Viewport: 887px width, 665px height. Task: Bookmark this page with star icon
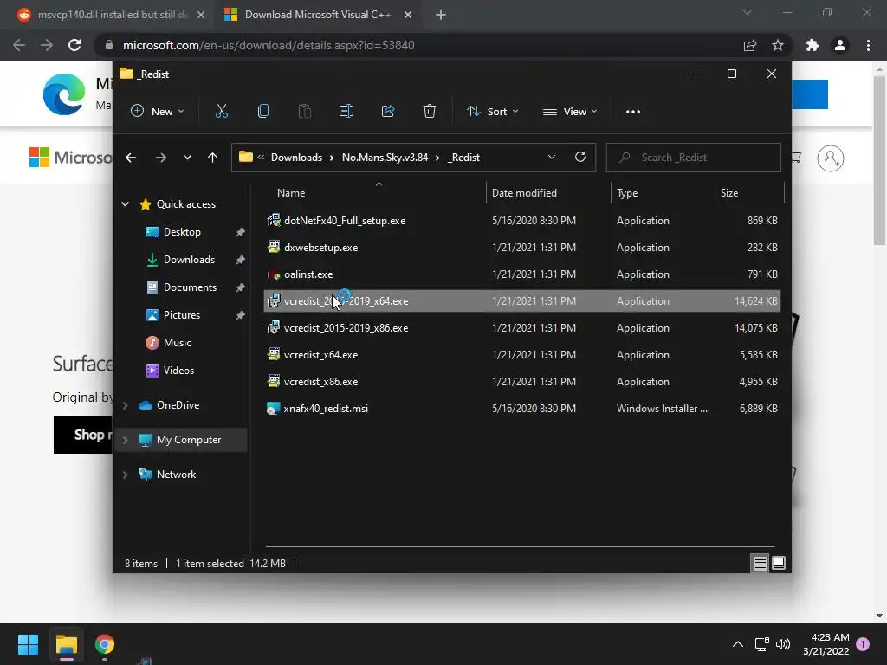(x=778, y=45)
